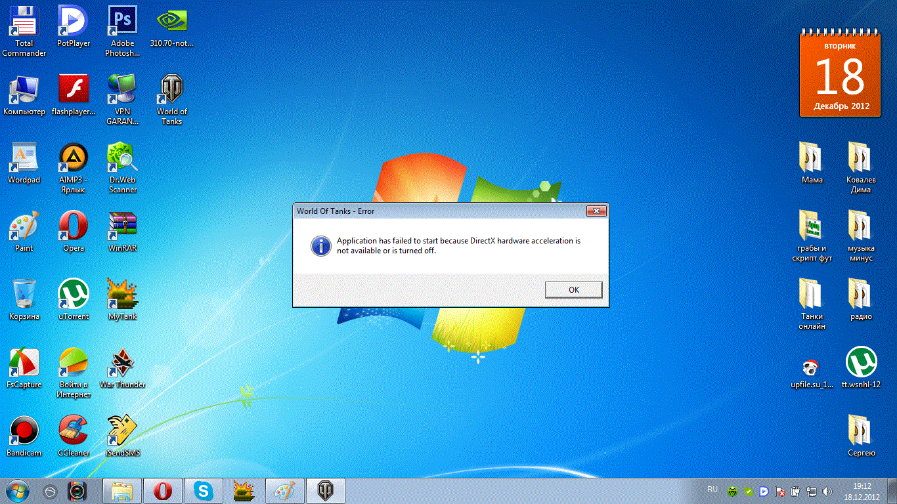Select the MyTank desktop shortcut
The image size is (897, 504).
pyautogui.click(x=123, y=299)
